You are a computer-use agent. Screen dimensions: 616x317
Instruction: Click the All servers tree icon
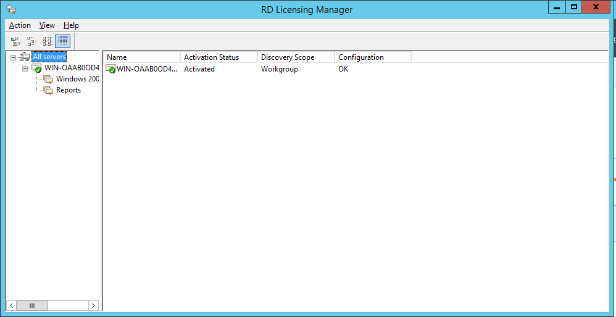click(25, 57)
